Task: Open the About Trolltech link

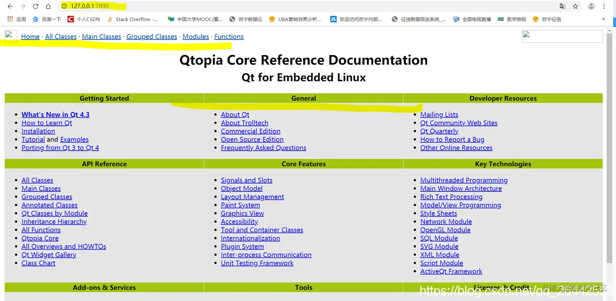Action: pos(244,123)
